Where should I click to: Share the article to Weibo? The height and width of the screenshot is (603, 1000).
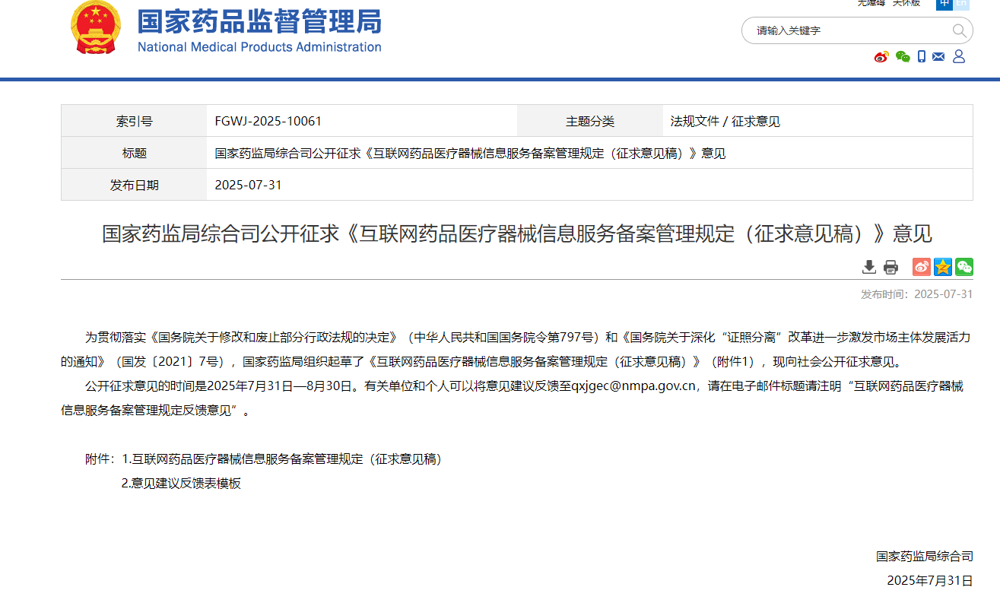(x=922, y=267)
